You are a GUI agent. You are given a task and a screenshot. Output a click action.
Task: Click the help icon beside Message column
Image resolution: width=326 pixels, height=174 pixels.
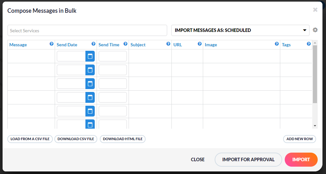point(52,44)
